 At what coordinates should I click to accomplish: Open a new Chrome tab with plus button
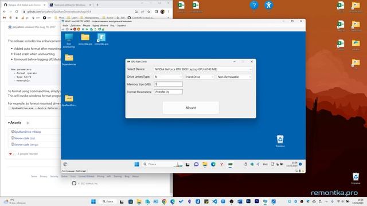97,5
